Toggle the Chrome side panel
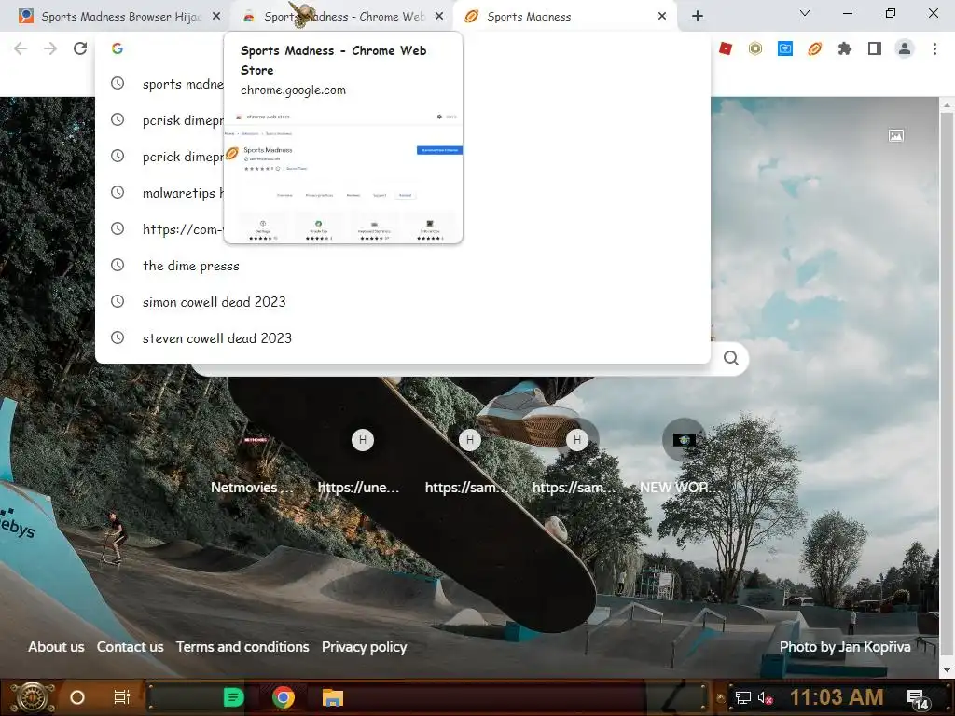The height and width of the screenshot is (716, 955). click(875, 48)
